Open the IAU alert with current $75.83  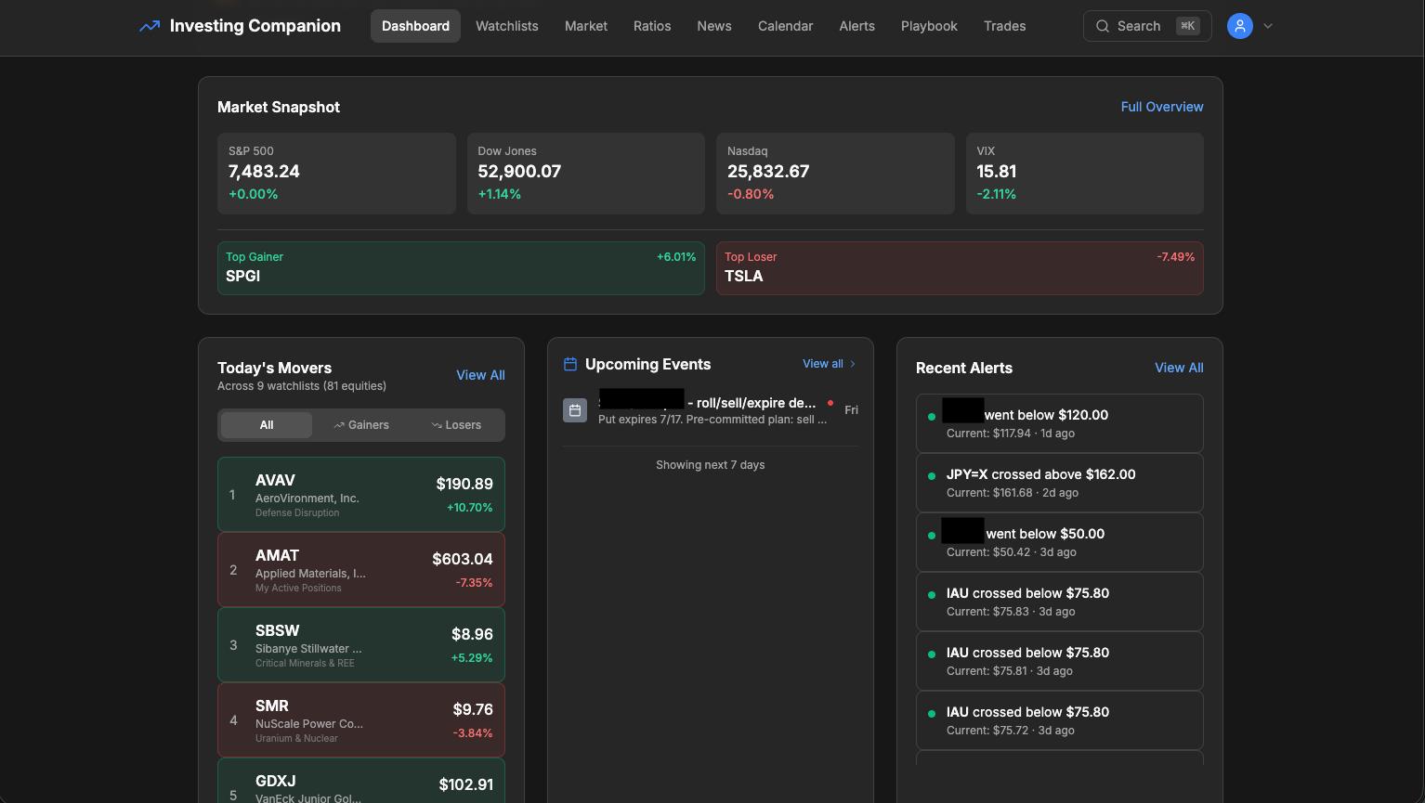(1060, 602)
